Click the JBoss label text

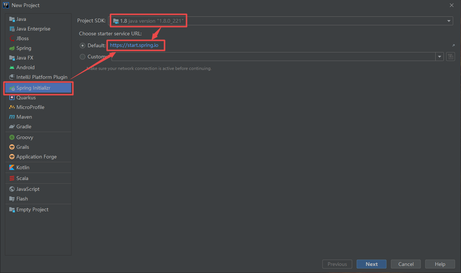click(22, 38)
